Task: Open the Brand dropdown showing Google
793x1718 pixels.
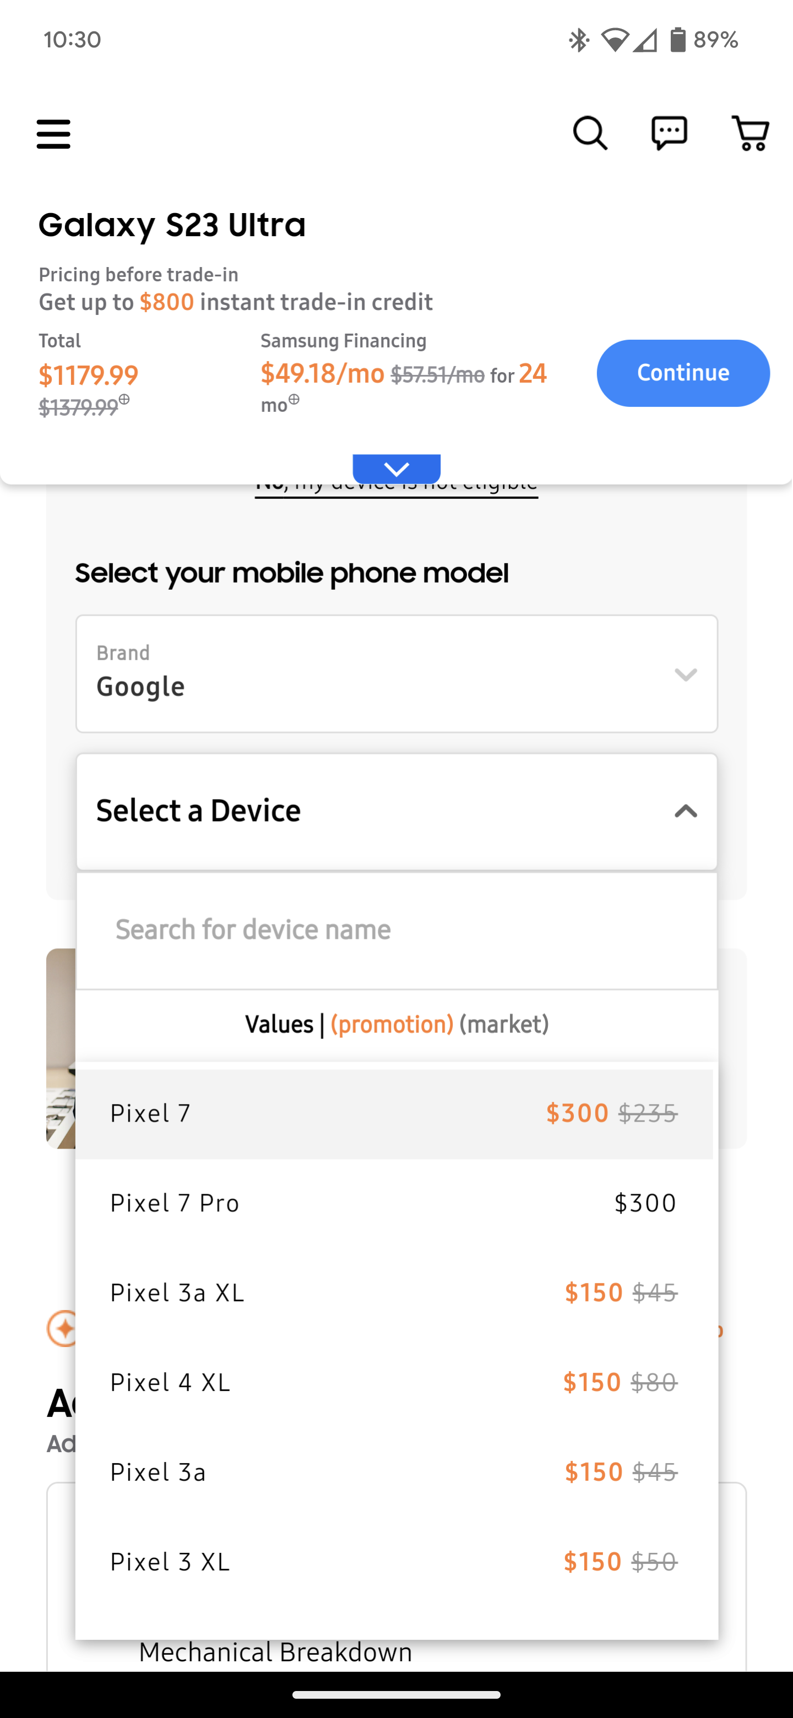Action: tap(396, 673)
